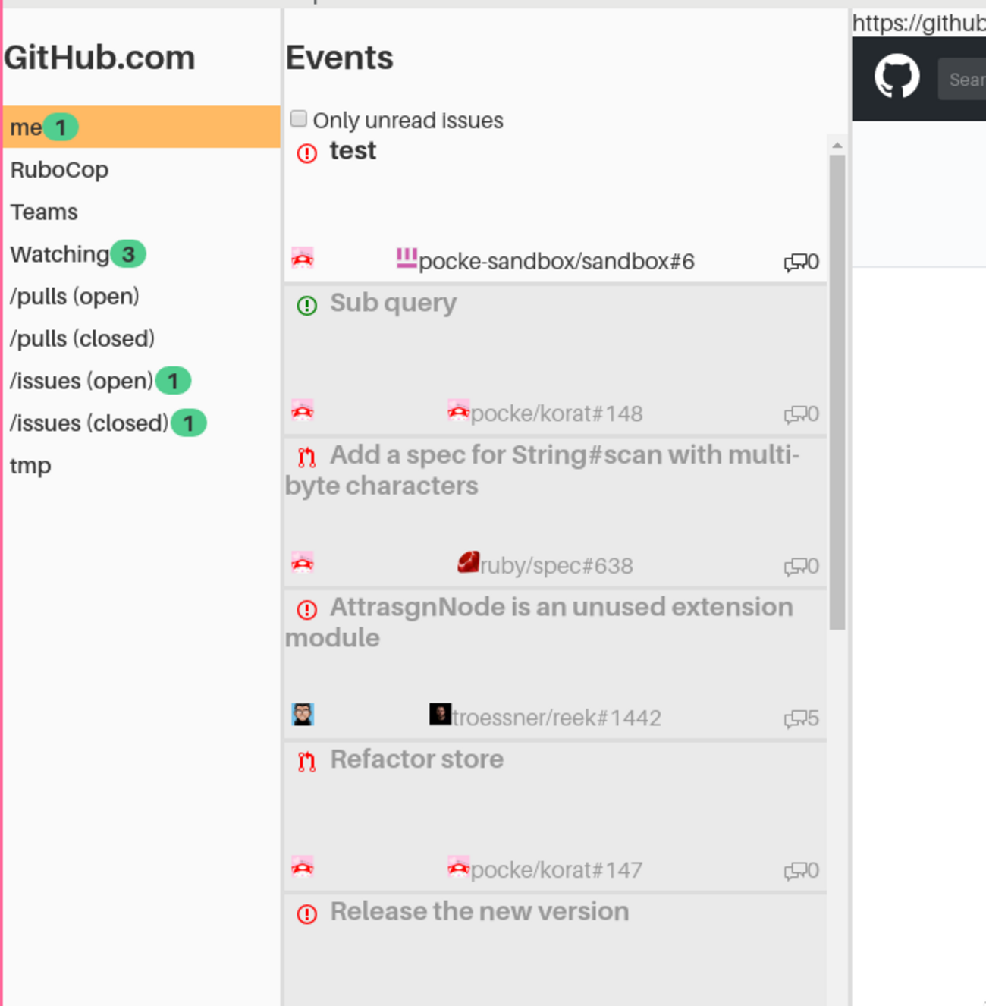Click the ruby gem icon beside ruby/spec#638

tap(468, 563)
